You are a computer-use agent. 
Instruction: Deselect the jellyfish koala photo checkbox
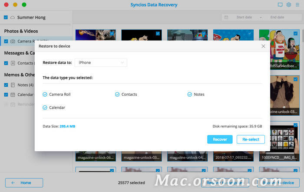(x=112, y=33)
